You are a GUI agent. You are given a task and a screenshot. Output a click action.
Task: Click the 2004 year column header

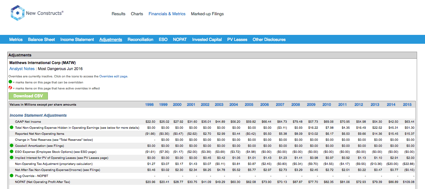pyautogui.click(x=234, y=105)
